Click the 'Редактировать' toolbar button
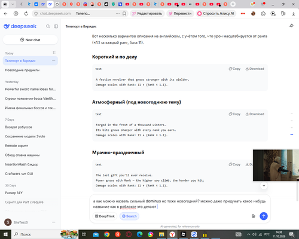 [147, 14]
